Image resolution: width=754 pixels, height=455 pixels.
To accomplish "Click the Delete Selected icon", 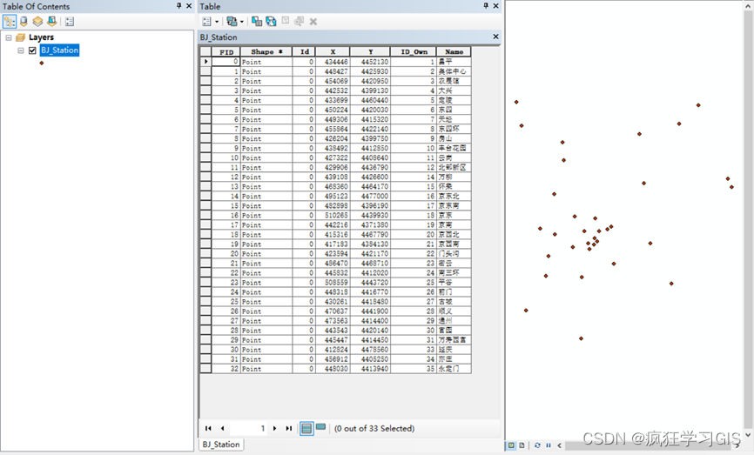I will 313,22.
